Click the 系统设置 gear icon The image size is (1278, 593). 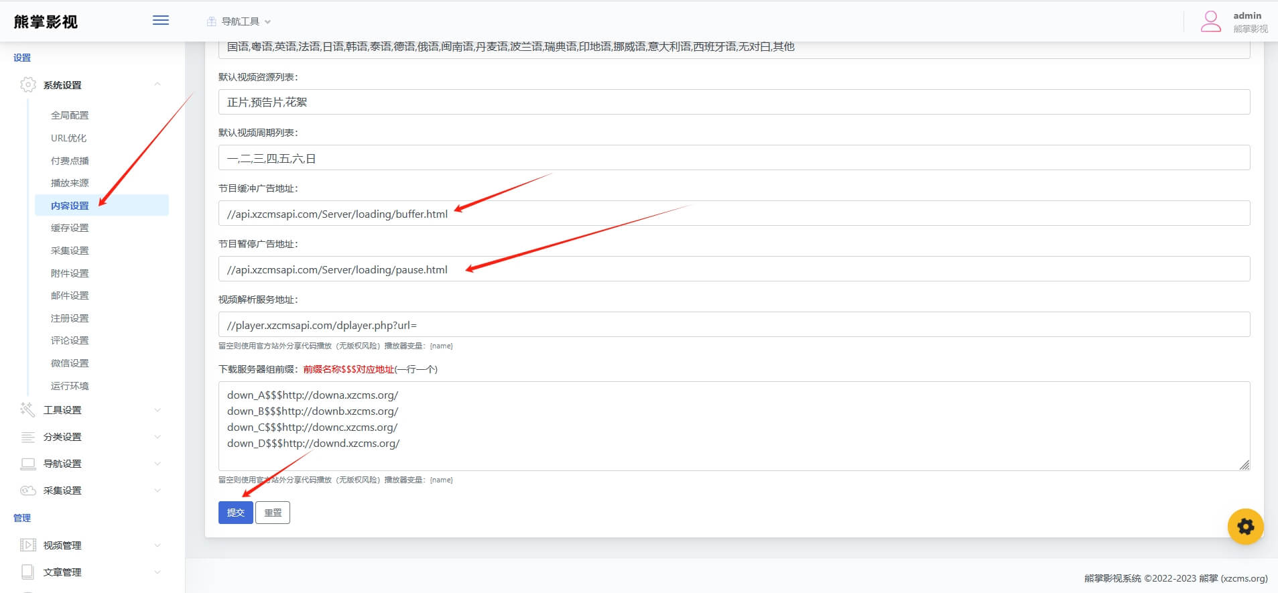click(28, 85)
